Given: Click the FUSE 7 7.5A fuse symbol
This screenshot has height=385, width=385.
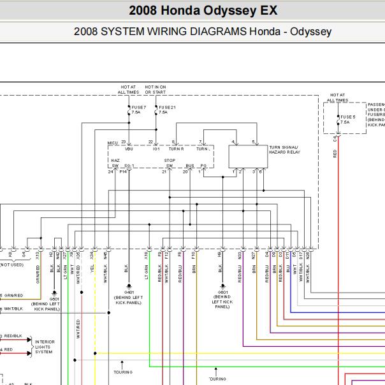Looking at the screenshot, I should coord(129,110).
